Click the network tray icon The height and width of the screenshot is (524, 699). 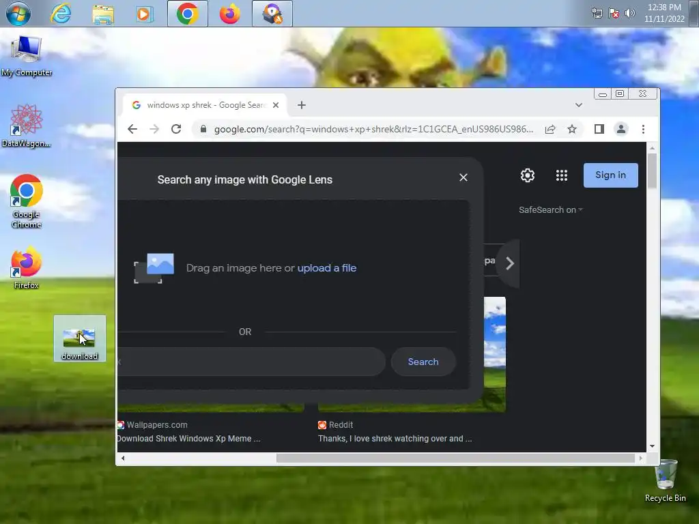[597, 14]
